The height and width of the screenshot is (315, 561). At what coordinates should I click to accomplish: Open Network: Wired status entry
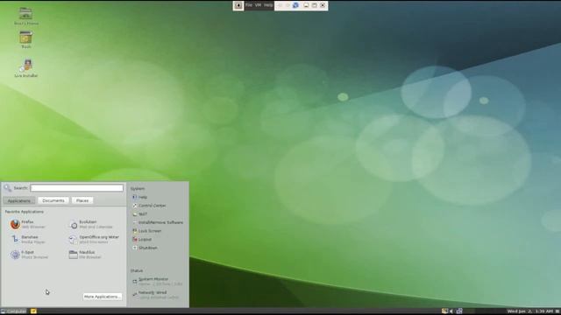coord(155,295)
